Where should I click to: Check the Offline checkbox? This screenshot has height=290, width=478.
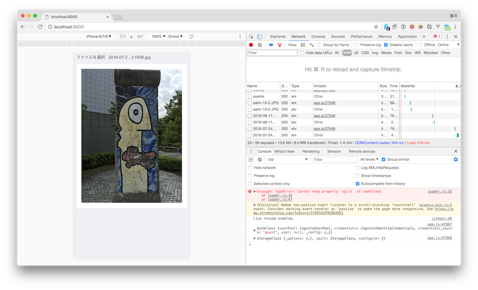point(421,45)
